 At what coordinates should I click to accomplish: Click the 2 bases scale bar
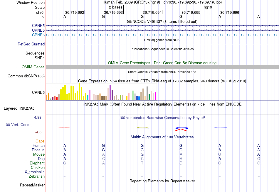162,7
